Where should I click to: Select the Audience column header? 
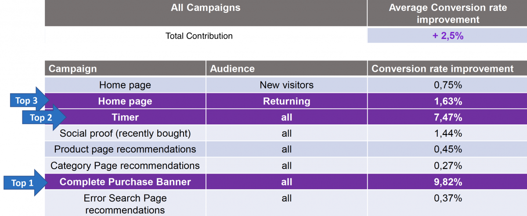click(232, 69)
